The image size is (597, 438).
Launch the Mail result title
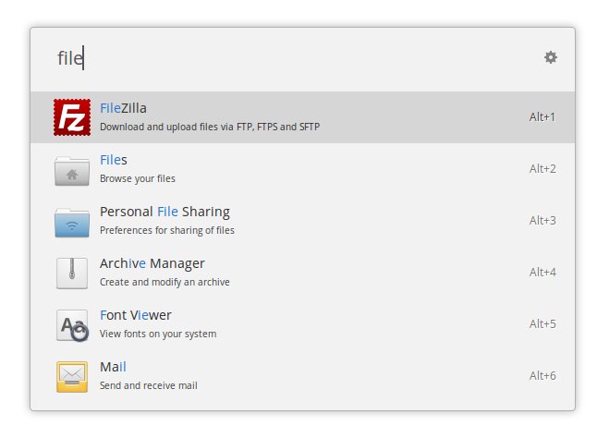point(113,367)
